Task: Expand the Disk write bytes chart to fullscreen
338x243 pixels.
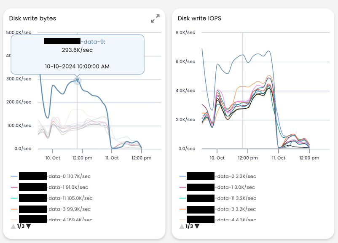Action: (x=155, y=18)
